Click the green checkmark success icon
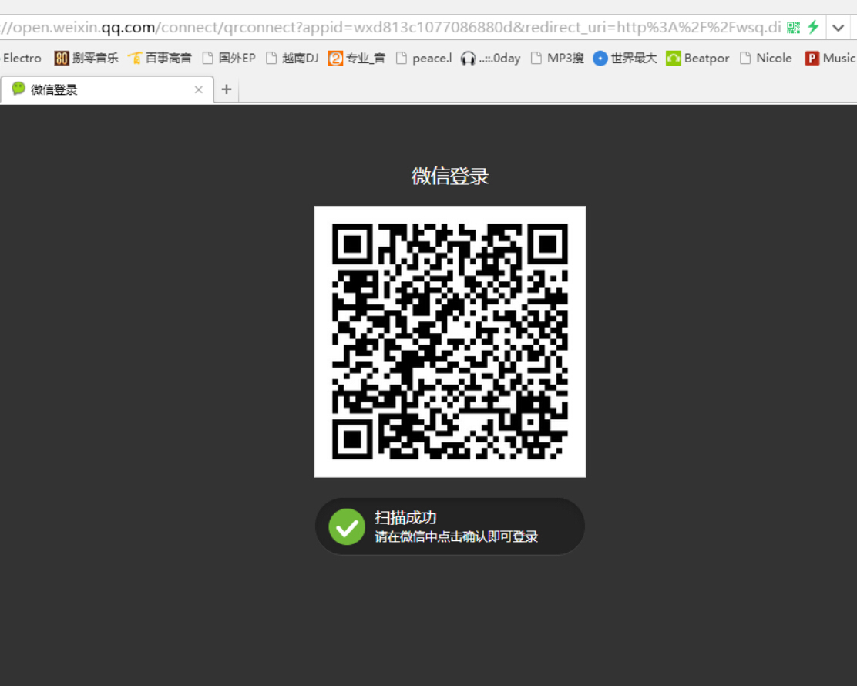The width and height of the screenshot is (857, 686). point(347,526)
